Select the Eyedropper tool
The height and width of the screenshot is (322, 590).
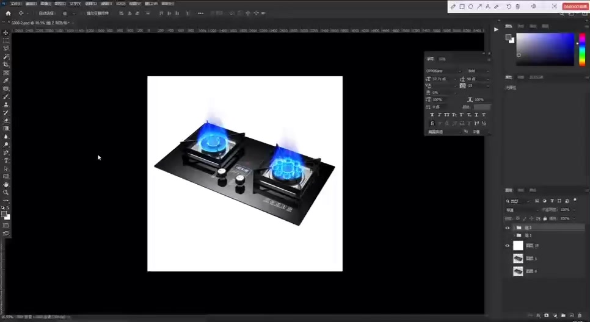[x=5, y=80]
